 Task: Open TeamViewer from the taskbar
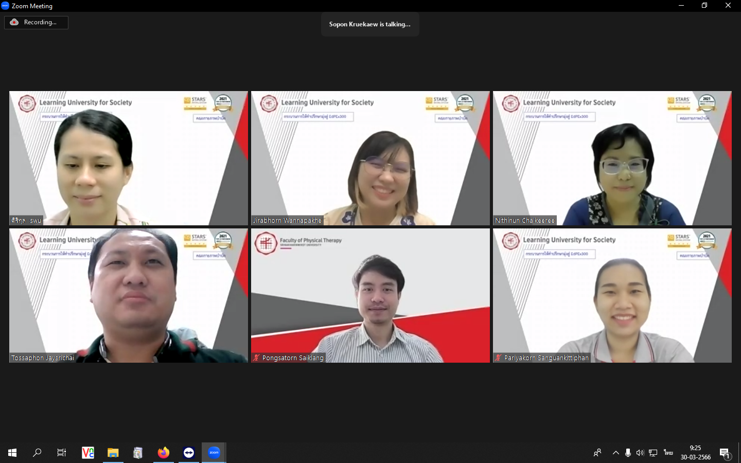pyautogui.click(x=189, y=453)
